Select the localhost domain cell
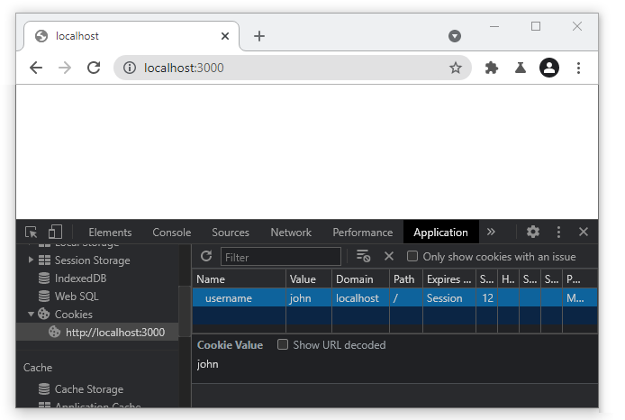 361,298
